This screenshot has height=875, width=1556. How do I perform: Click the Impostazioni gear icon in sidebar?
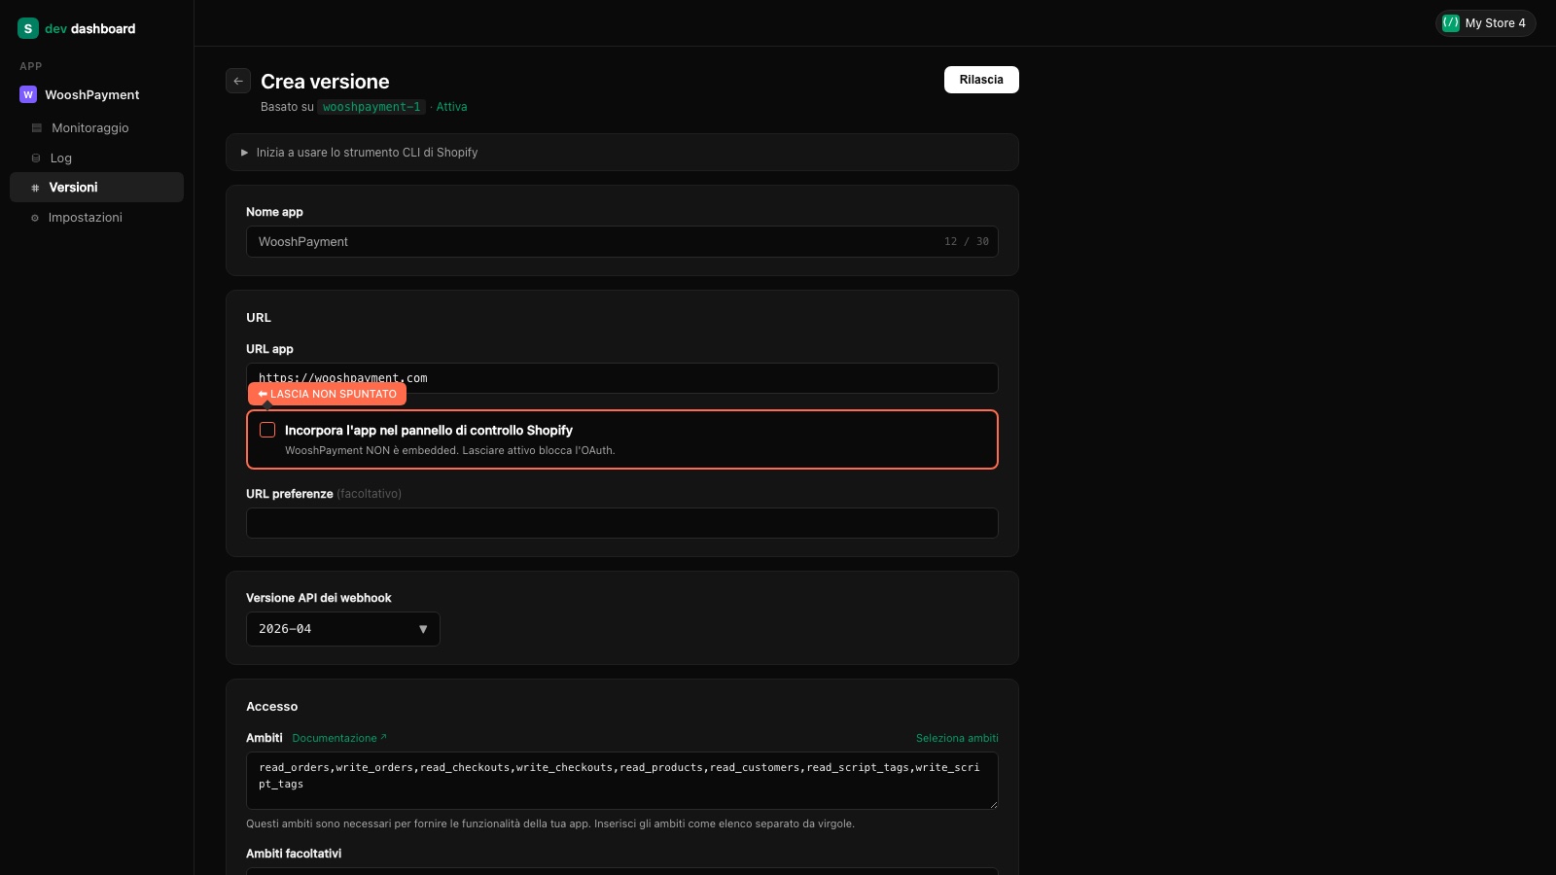coord(35,218)
